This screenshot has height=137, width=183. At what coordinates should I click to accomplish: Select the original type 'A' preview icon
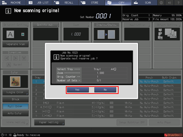[x=10, y=34]
